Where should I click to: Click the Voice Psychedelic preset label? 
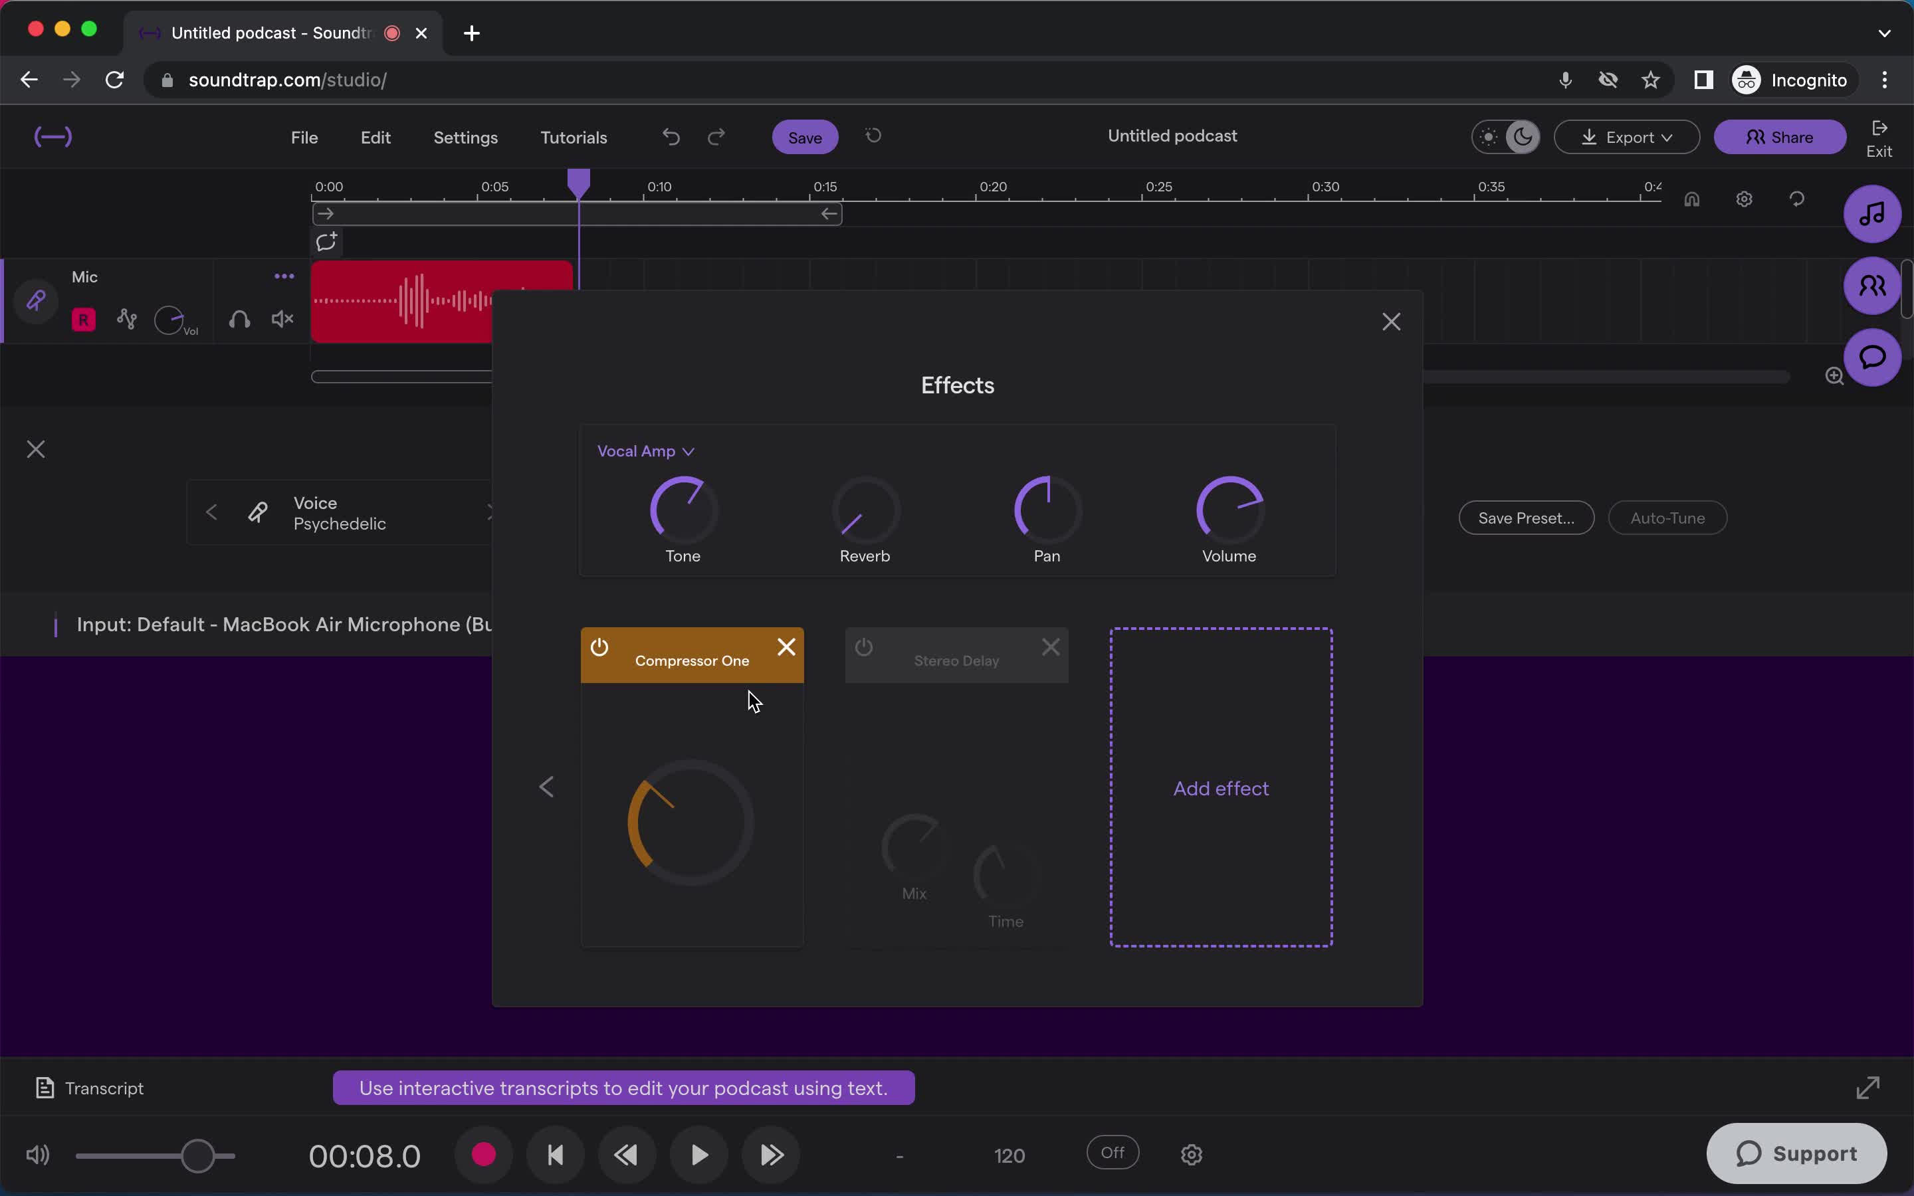(339, 512)
